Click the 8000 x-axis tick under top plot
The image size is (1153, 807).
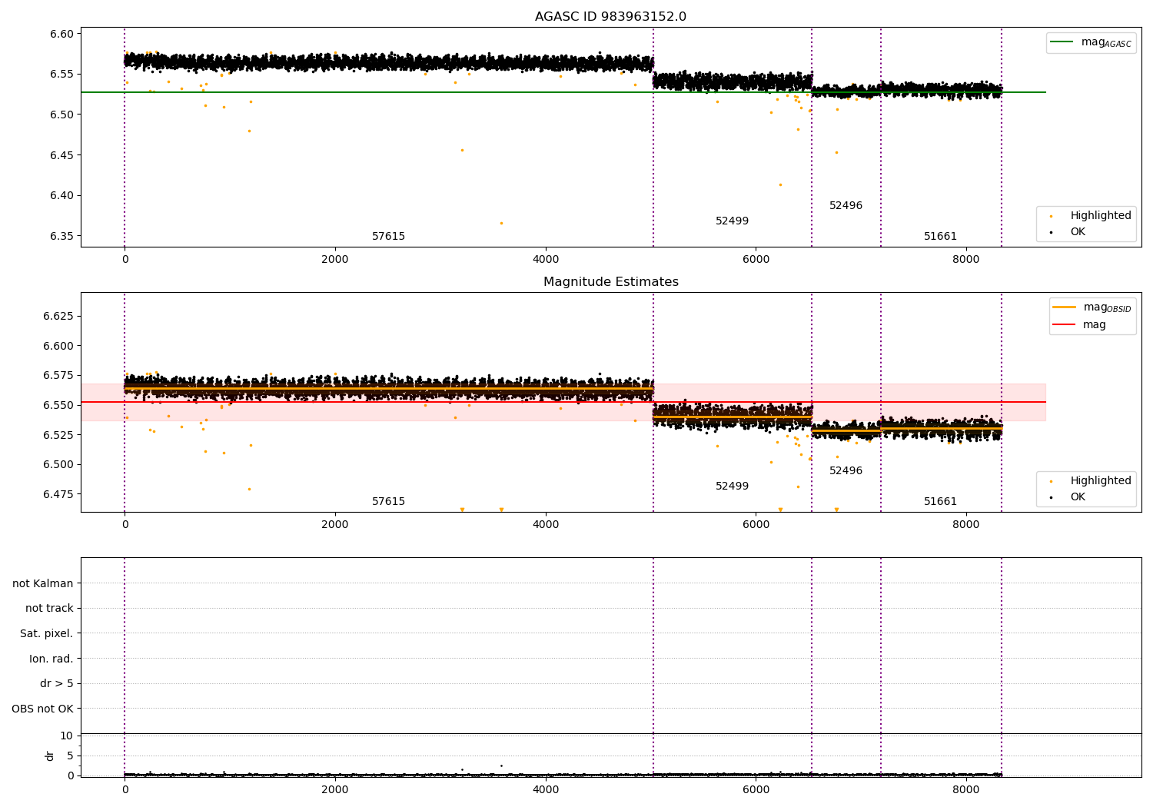pos(965,260)
